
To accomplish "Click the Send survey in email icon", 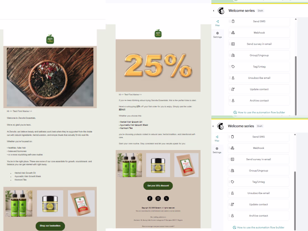I will click(x=233, y=44).
